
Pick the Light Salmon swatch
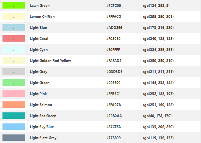(14, 105)
